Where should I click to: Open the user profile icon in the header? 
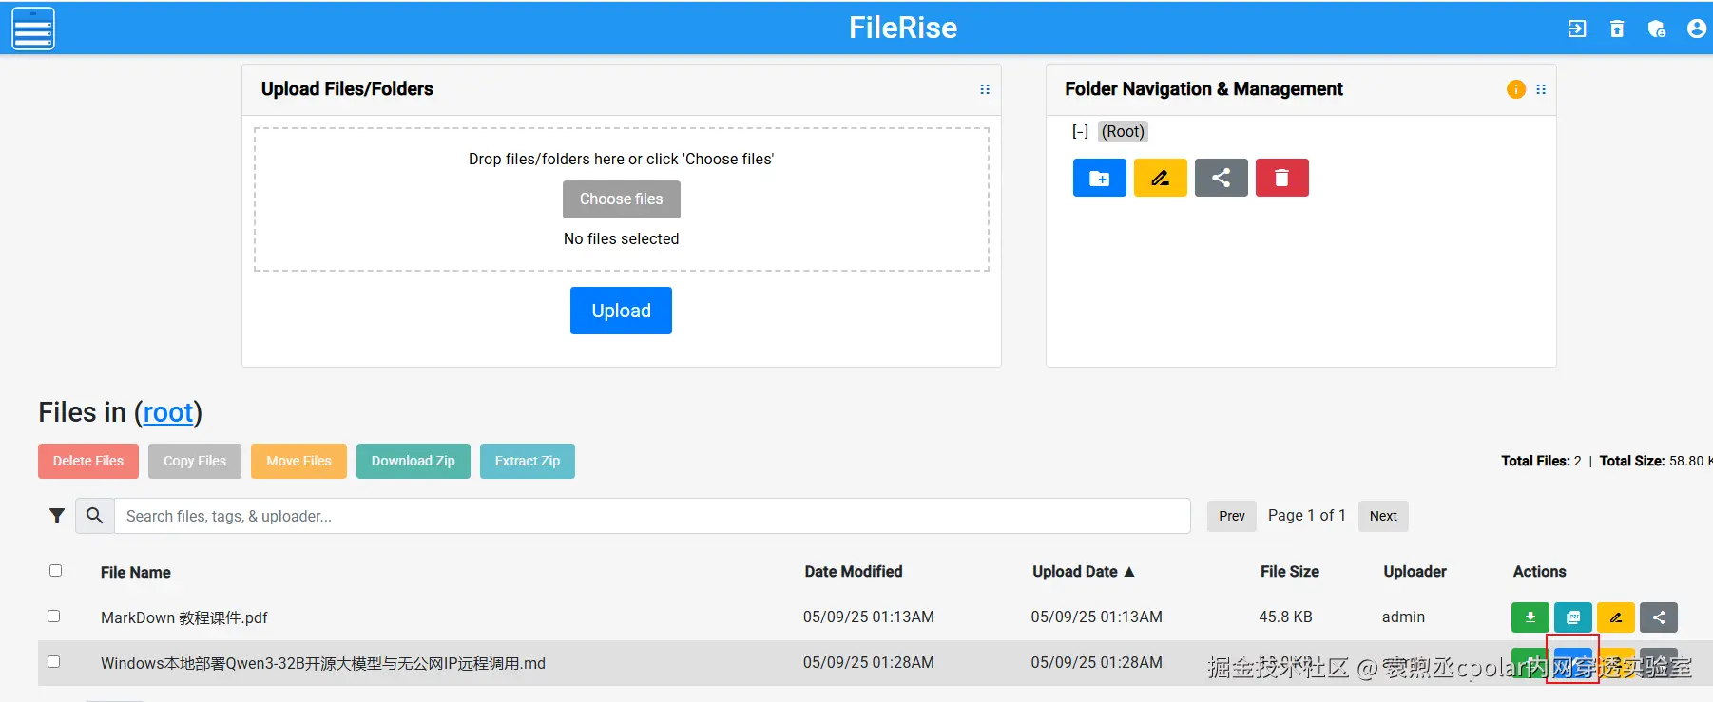[1697, 28]
